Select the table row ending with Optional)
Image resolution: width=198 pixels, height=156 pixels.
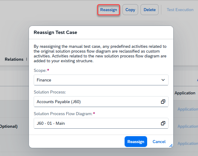[9, 127]
